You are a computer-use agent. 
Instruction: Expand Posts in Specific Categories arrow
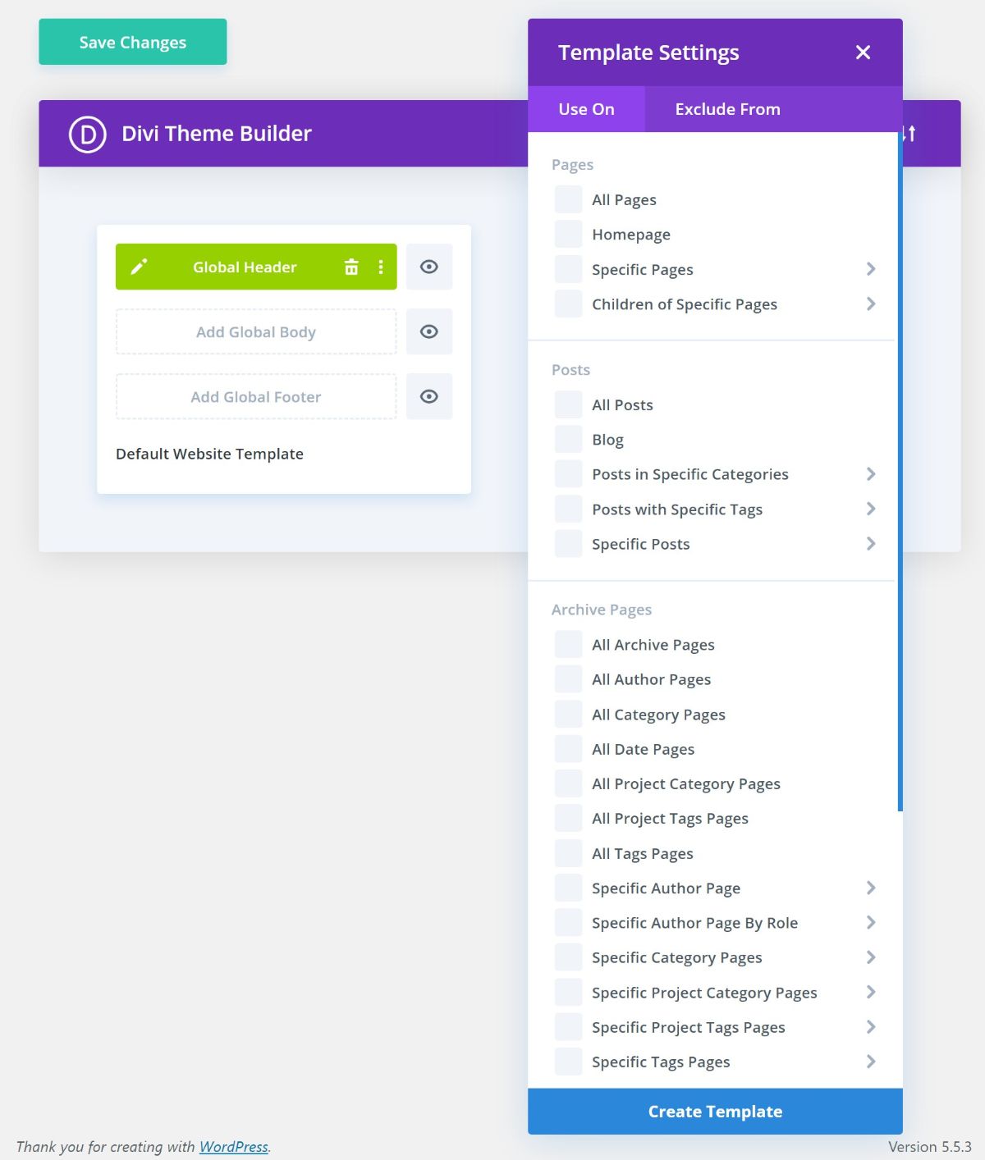tap(871, 474)
